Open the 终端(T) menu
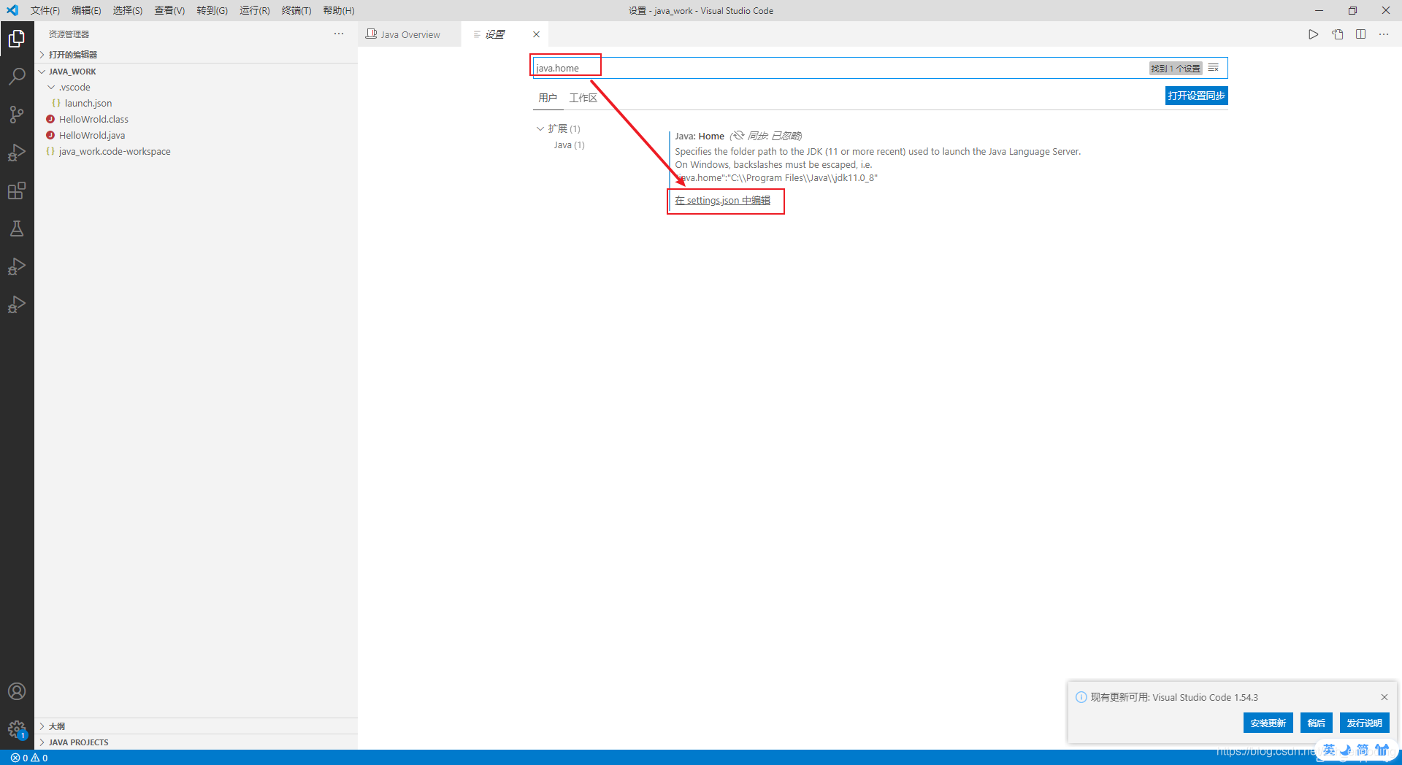1402x765 pixels. 296,10
